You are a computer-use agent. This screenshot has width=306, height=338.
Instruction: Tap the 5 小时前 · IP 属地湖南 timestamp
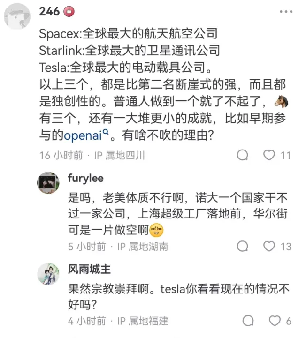click(x=118, y=246)
